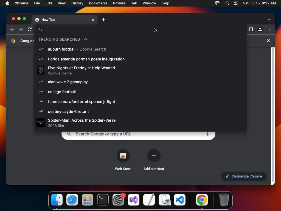
Task: Open the Apple menu
Action: [7, 3]
